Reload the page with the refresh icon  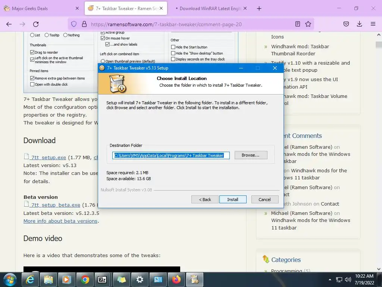(36, 24)
